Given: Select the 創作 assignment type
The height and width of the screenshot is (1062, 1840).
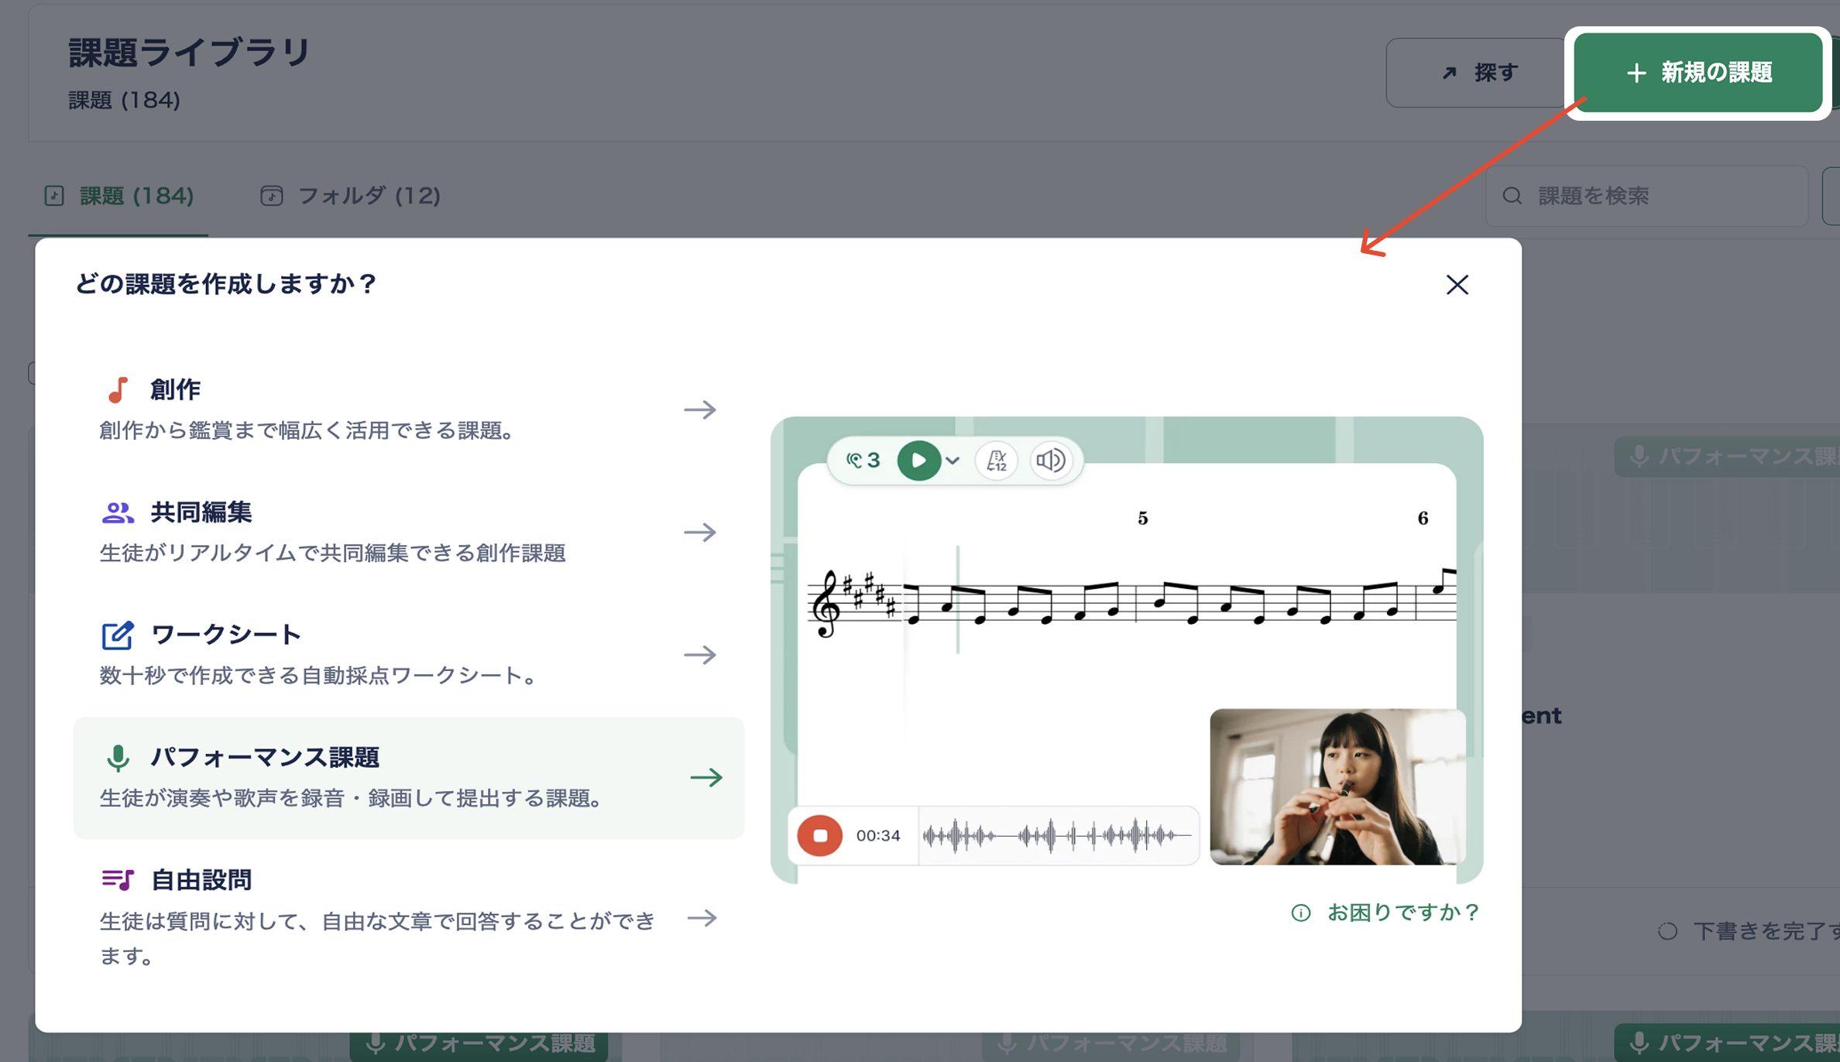Looking at the screenshot, I should click(409, 409).
